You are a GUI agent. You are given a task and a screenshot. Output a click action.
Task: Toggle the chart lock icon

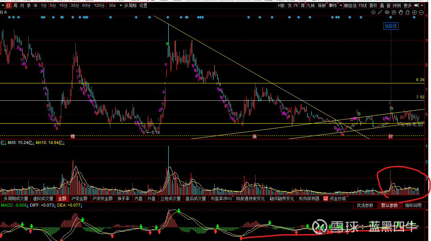coord(407,12)
